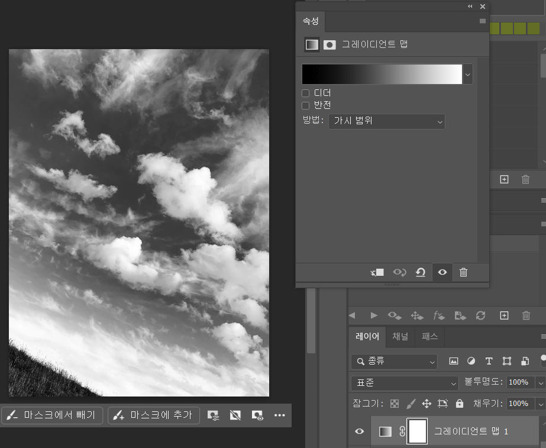Screen dimensions: 546x448
Task: Open the 표준 blend mode dropdown
Action: [404, 382]
